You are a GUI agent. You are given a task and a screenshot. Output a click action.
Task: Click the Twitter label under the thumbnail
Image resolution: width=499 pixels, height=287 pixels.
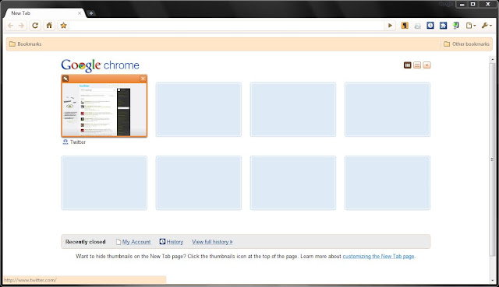pos(78,142)
